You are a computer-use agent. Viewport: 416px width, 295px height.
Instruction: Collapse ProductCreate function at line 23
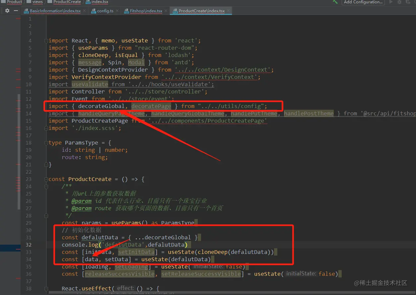coord(46,179)
